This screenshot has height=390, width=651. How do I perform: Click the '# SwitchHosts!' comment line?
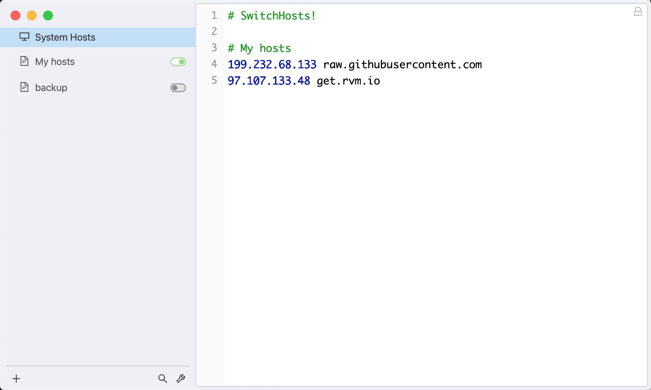click(x=272, y=16)
